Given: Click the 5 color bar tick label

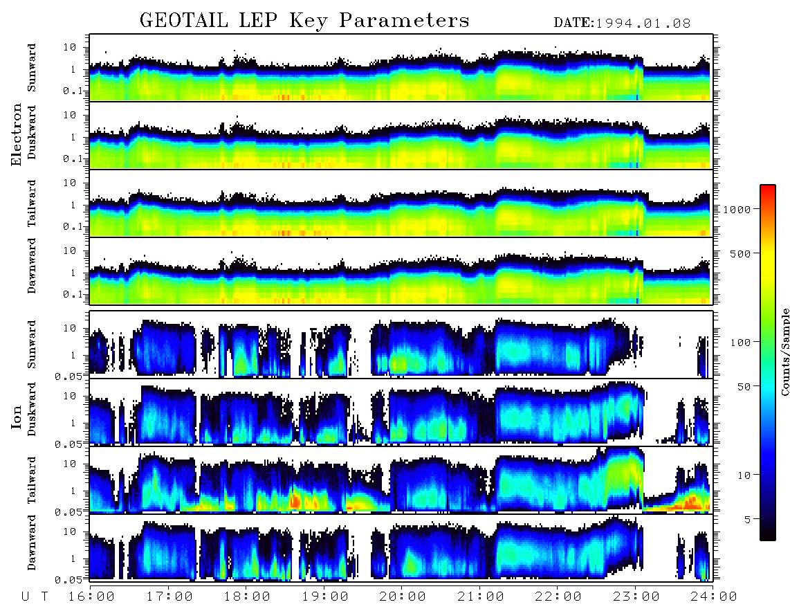Looking at the screenshot, I should (748, 519).
